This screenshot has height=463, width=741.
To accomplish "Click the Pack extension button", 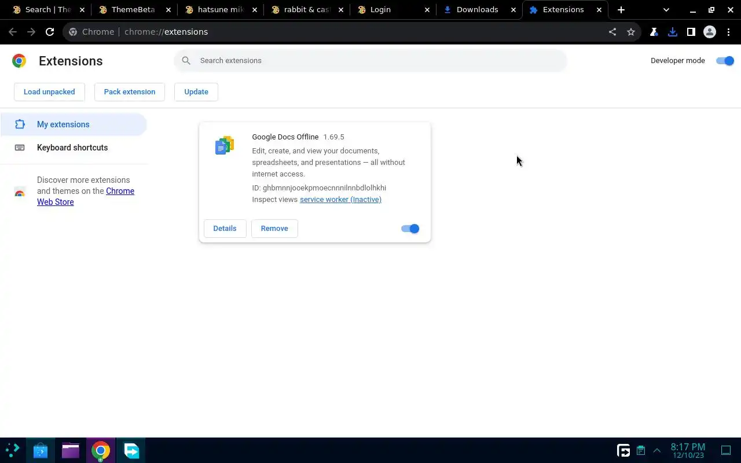I will tap(130, 92).
